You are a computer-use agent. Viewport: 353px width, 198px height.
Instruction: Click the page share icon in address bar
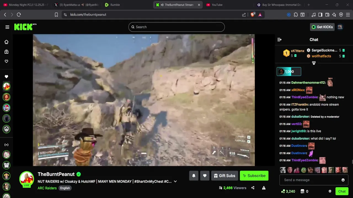tap(244, 15)
